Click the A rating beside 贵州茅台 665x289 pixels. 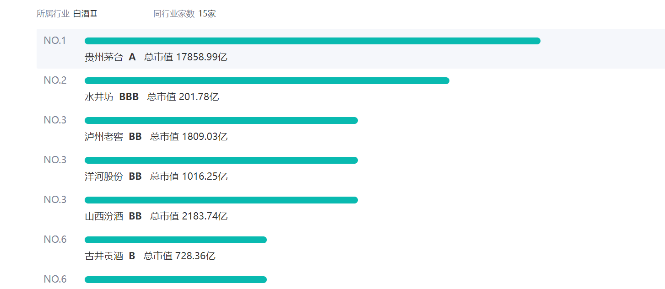pos(132,57)
